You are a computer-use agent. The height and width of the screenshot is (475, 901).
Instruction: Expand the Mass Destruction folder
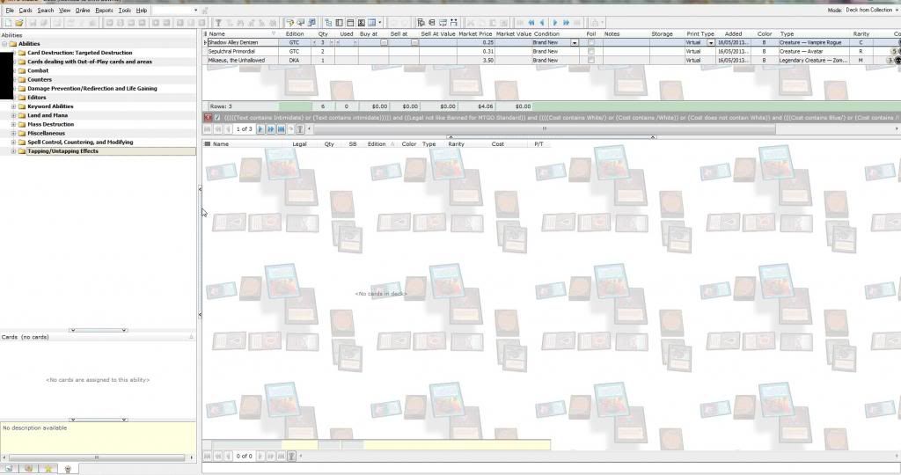pyautogui.click(x=14, y=124)
